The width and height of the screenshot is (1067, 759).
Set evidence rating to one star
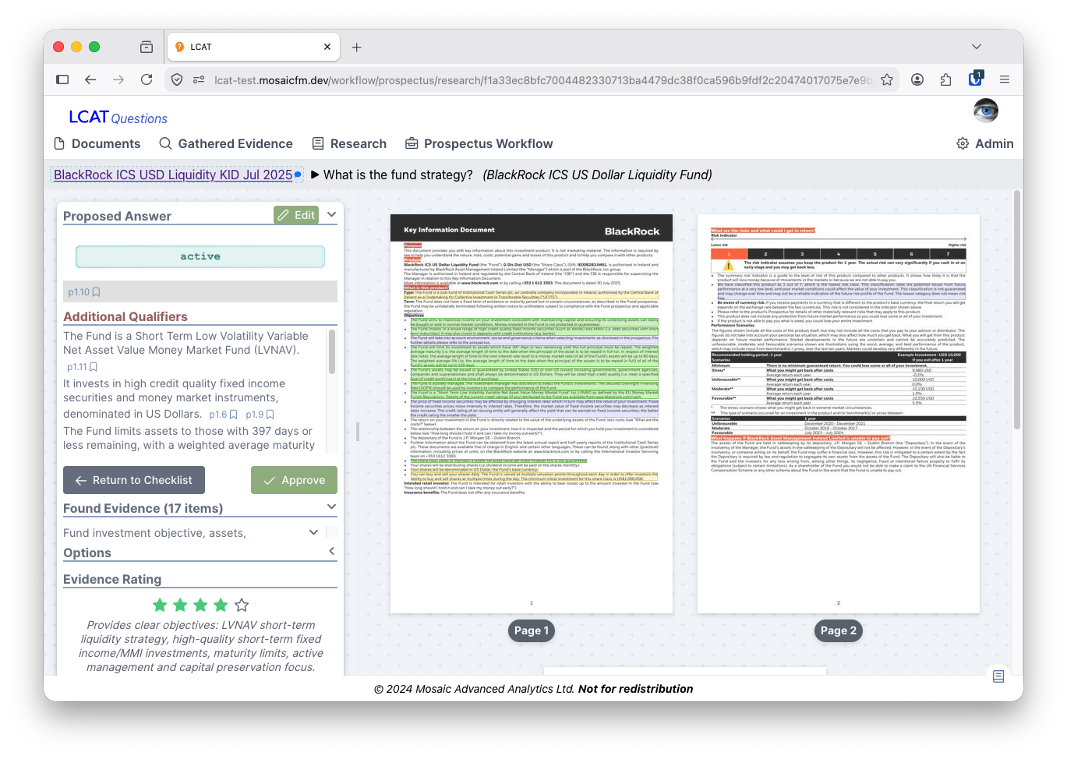(x=160, y=605)
